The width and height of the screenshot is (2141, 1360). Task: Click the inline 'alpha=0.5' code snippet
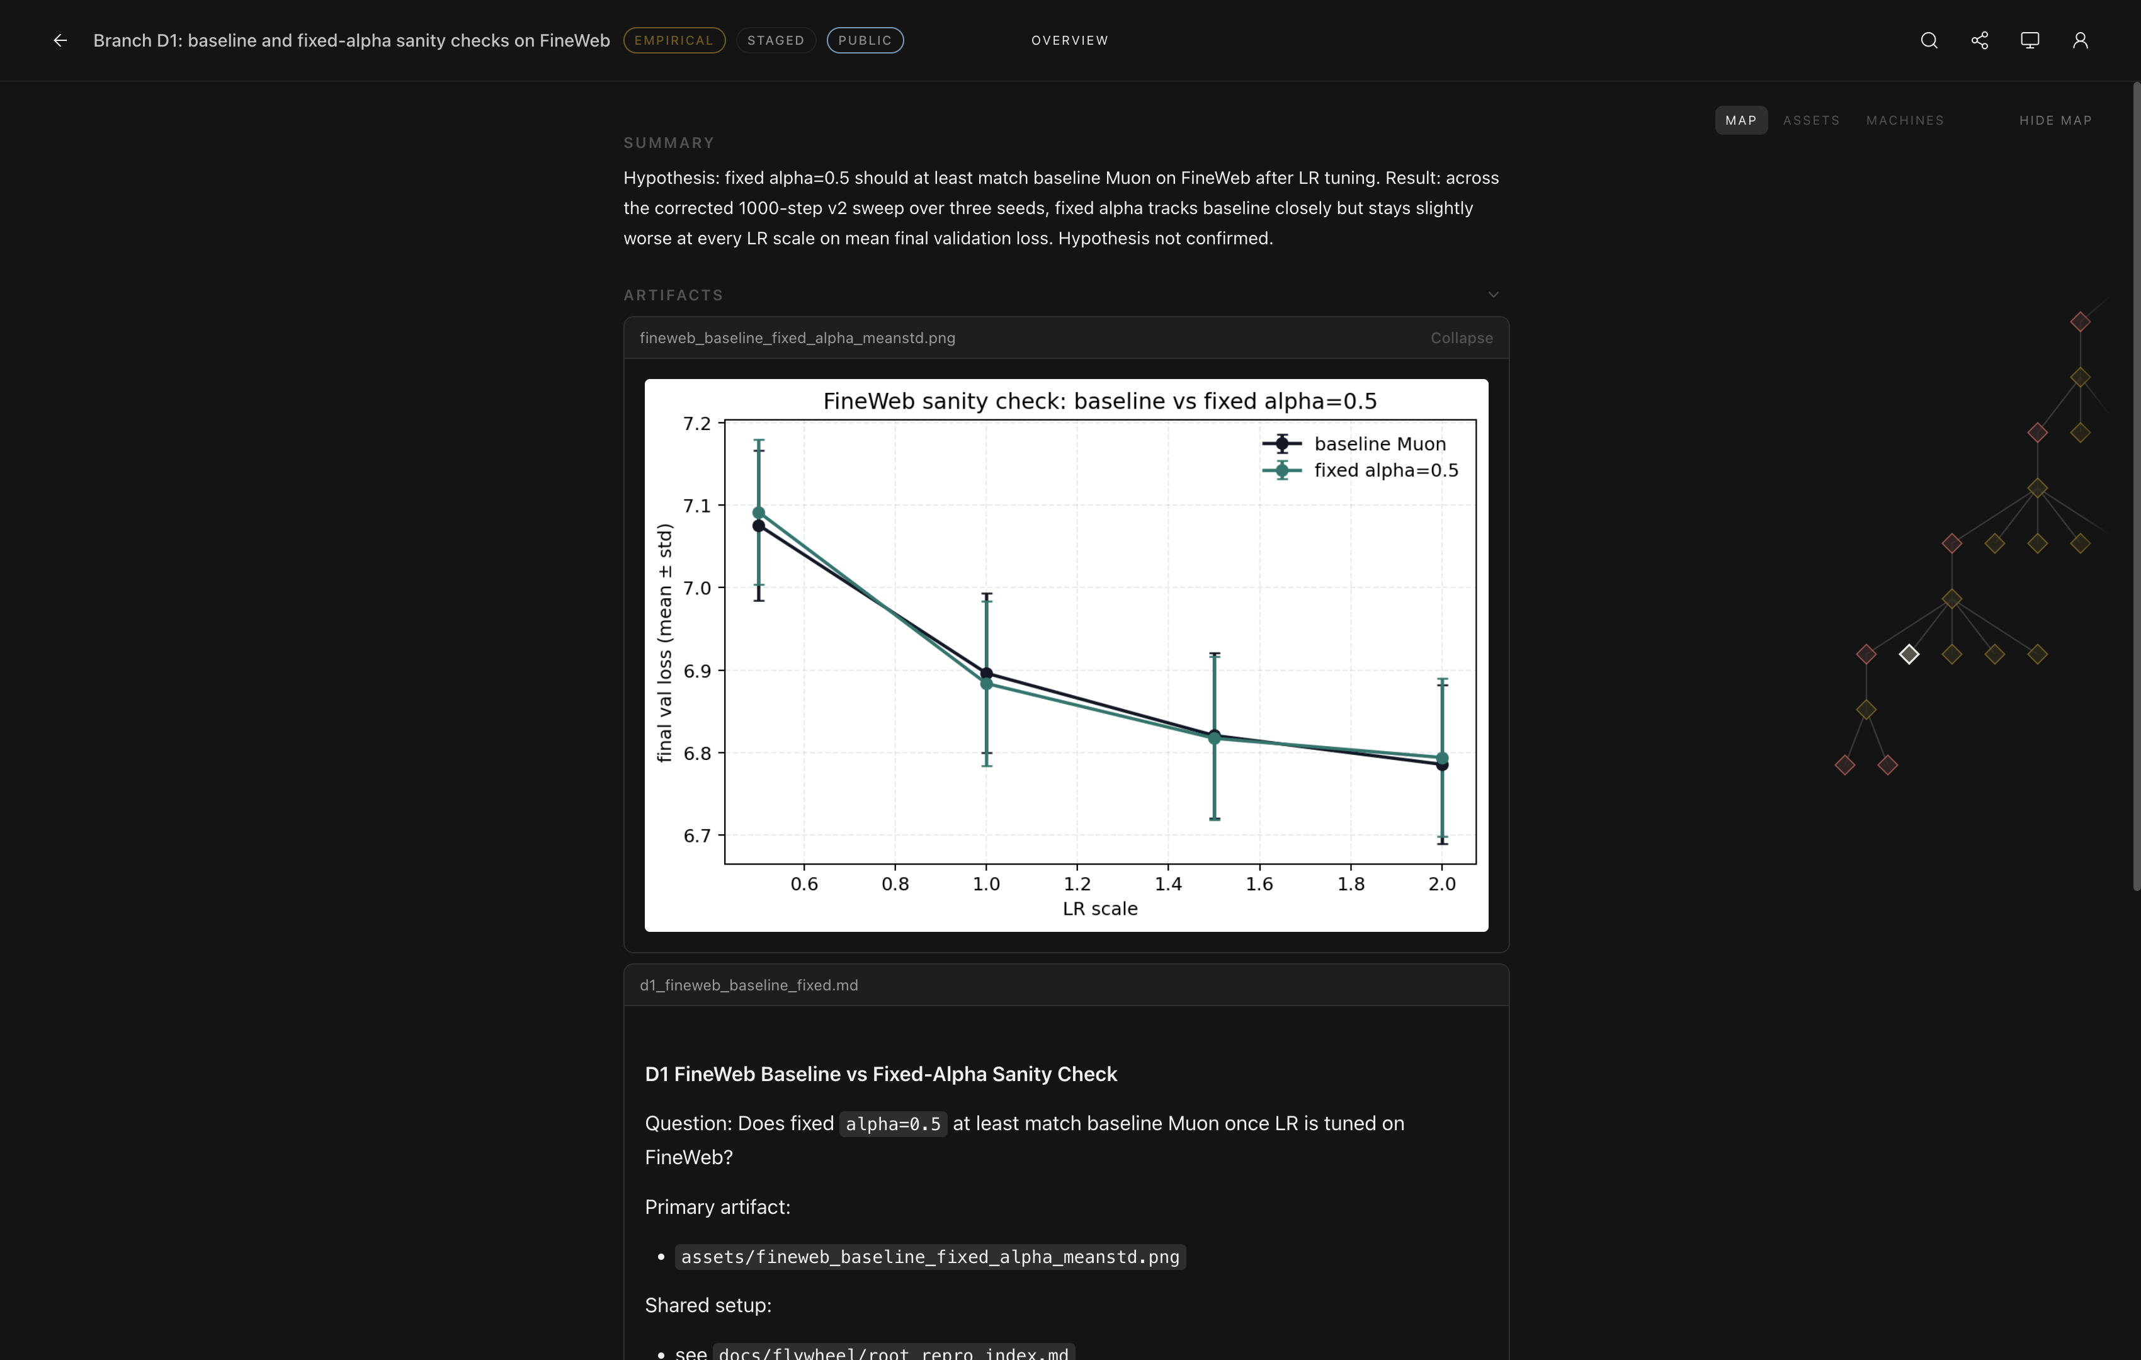click(893, 1125)
